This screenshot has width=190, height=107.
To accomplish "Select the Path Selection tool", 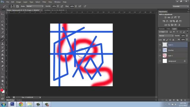I will point(2,73).
